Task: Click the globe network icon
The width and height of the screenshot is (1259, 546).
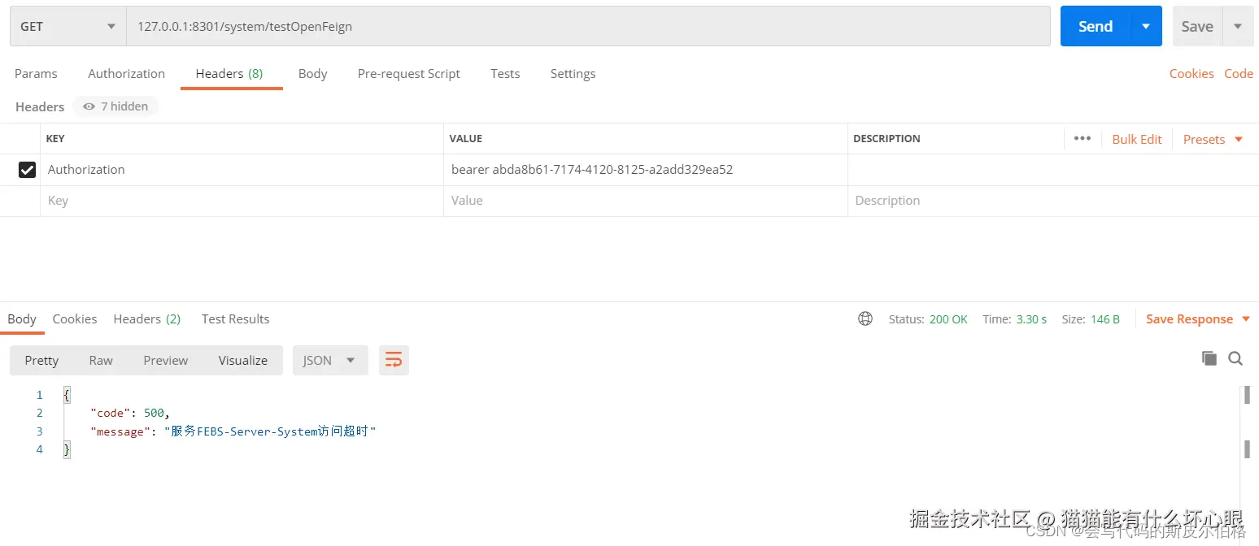Action: tap(865, 318)
